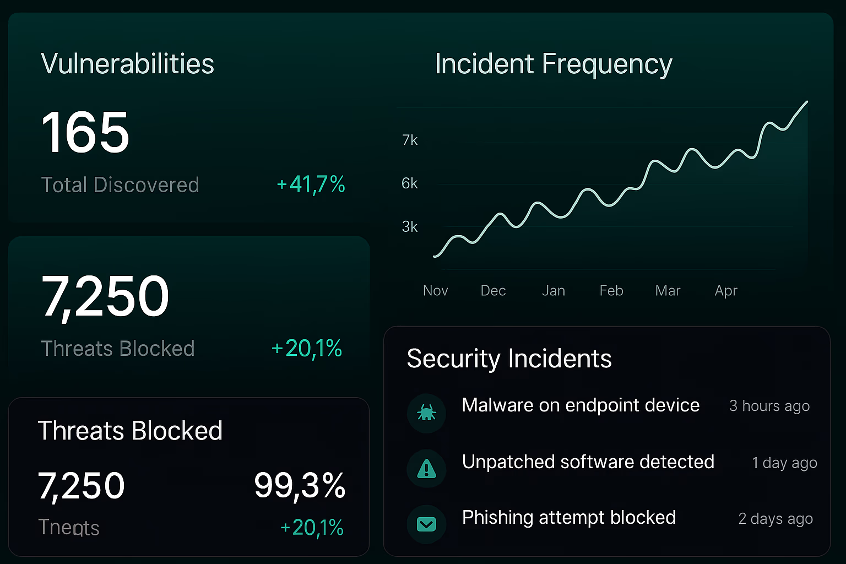Select the 7,250 Threats Blocked value

[x=105, y=295]
